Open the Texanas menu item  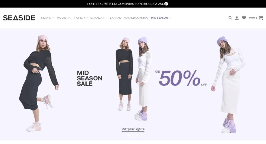point(115,18)
